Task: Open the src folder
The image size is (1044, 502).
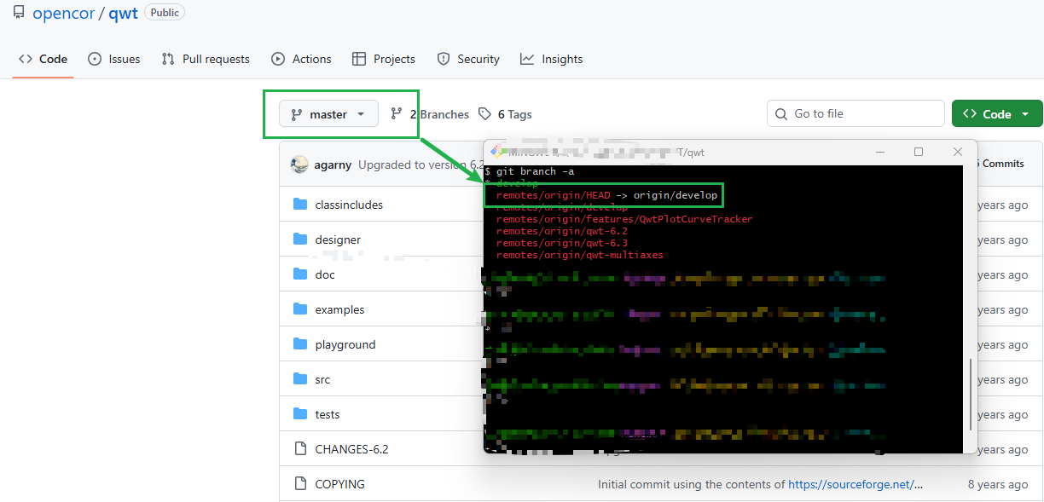Action: 322,379
